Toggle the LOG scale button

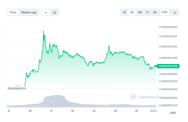click(164, 12)
